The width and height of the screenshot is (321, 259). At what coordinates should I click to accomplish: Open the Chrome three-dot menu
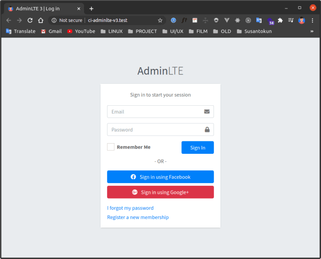tap(312, 20)
